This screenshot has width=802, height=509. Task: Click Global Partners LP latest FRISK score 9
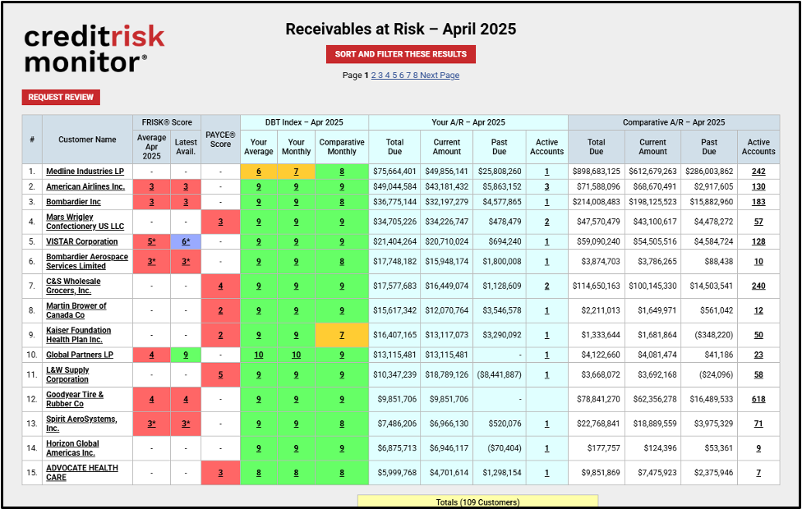pos(186,355)
